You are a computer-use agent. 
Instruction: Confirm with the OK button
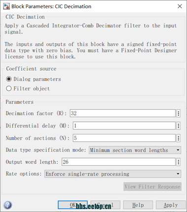[x=72, y=205]
